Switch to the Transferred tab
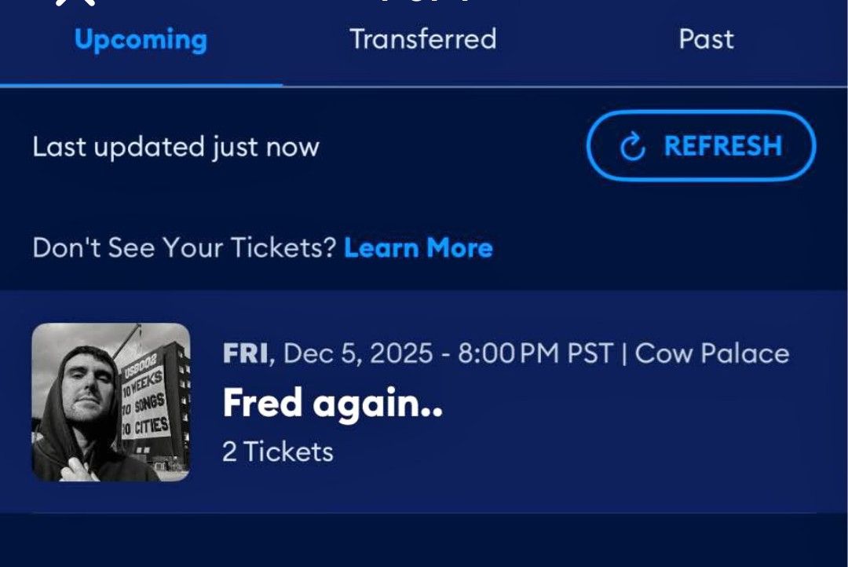Screen dimensions: 848x567 423,39
